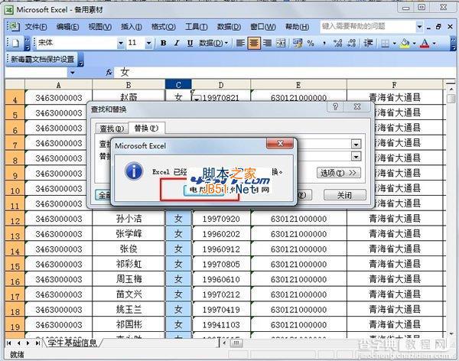The height and width of the screenshot is (361, 459).
Task: Toggle Italic formatting
Action: (177, 44)
